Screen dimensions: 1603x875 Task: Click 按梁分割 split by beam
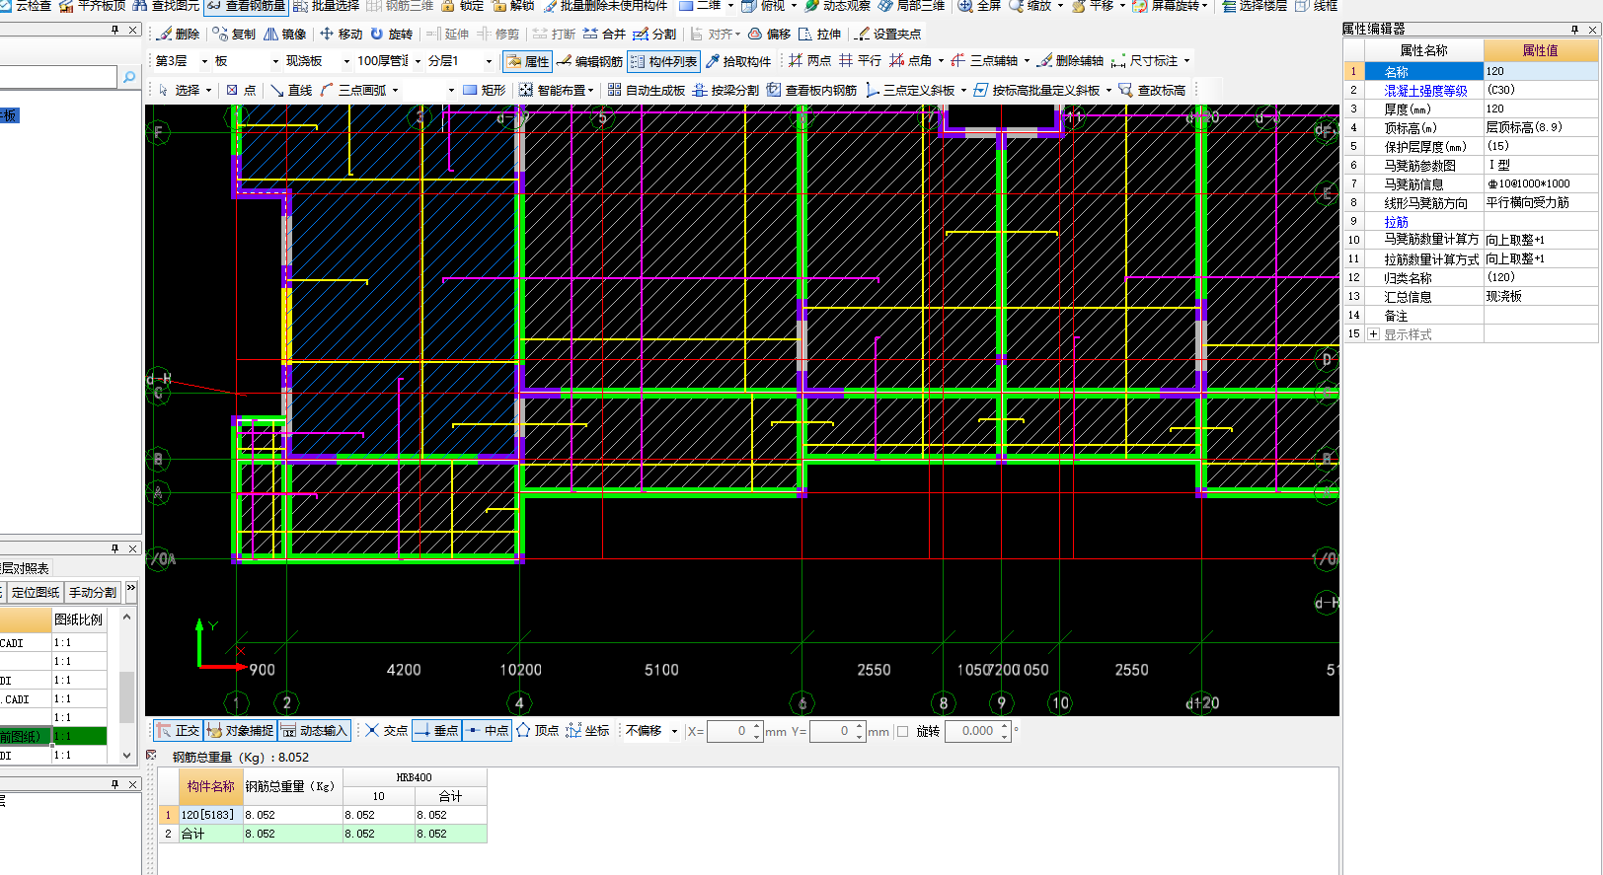(725, 90)
